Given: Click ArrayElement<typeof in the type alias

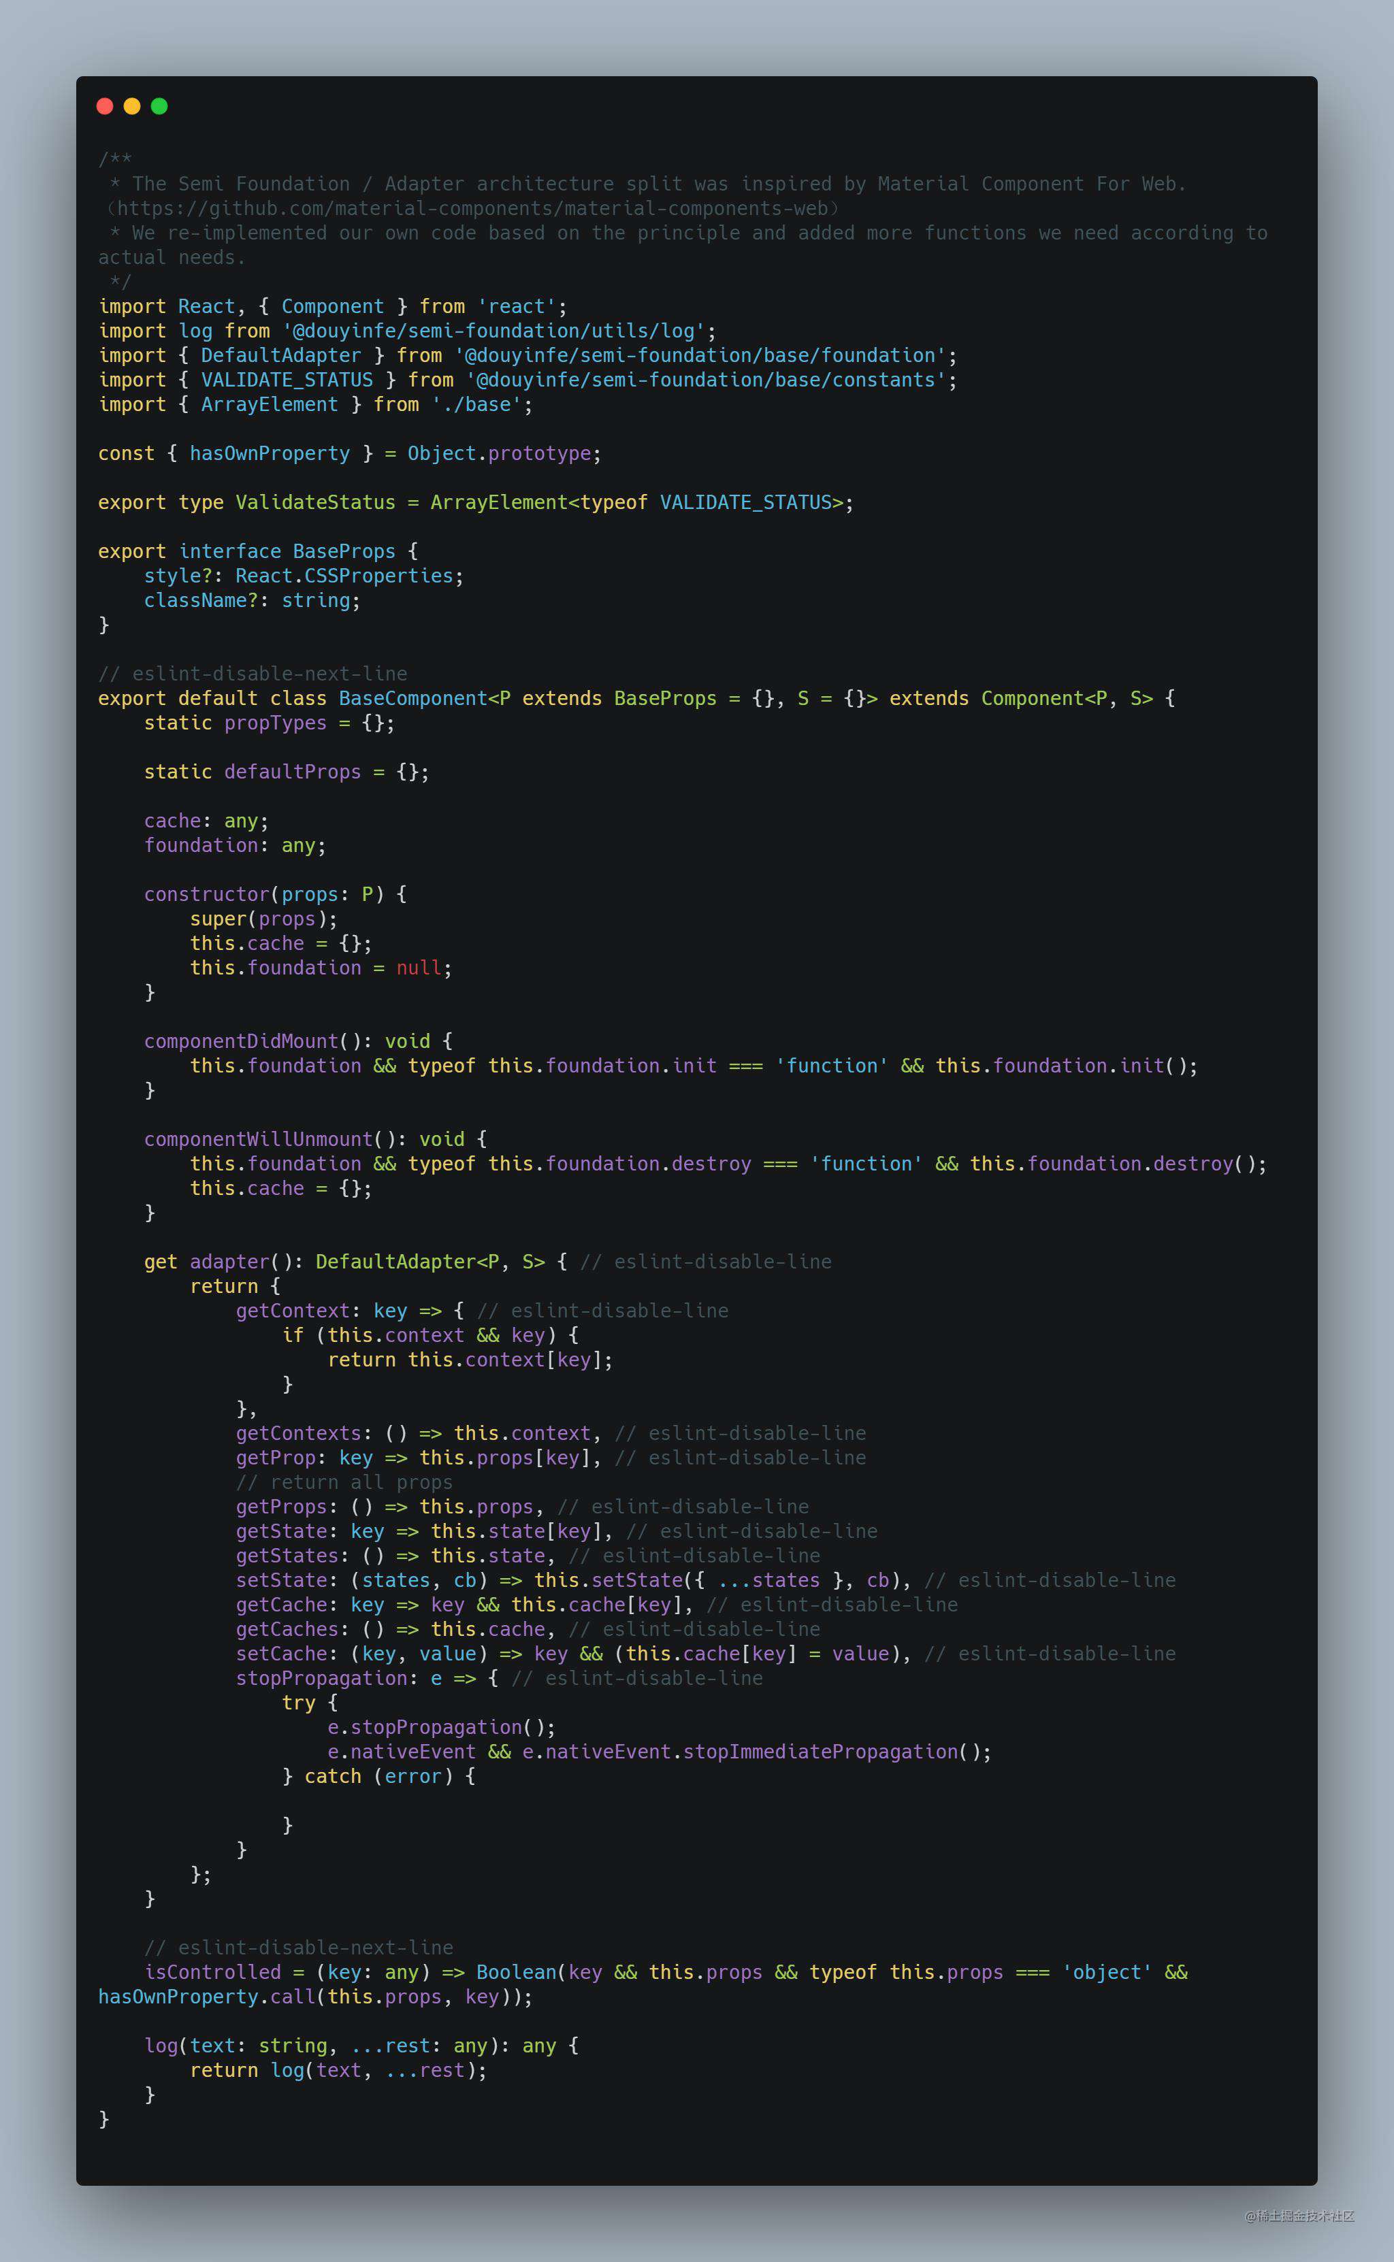Looking at the screenshot, I should (538, 502).
